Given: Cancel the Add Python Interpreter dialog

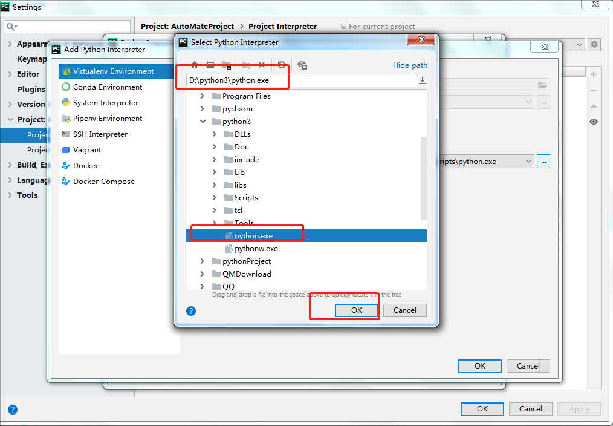Looking at the screenshot, I should 528,365.
